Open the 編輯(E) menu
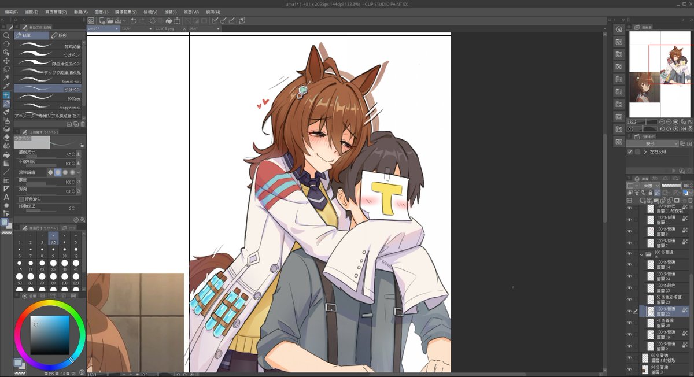 pyautogui.click(x=31, y=12)
